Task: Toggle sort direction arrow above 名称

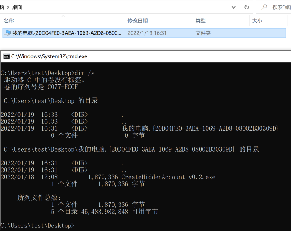Action: pos(63,16)
